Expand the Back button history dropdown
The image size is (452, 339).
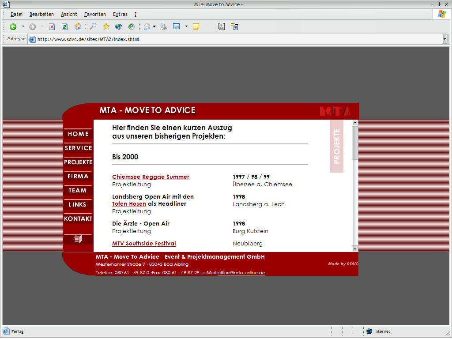[23, 27]
